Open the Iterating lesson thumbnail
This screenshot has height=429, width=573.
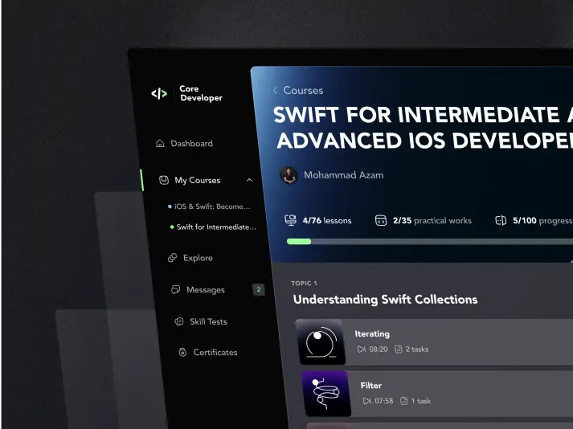pyautogui.click(x=321, y=341)
